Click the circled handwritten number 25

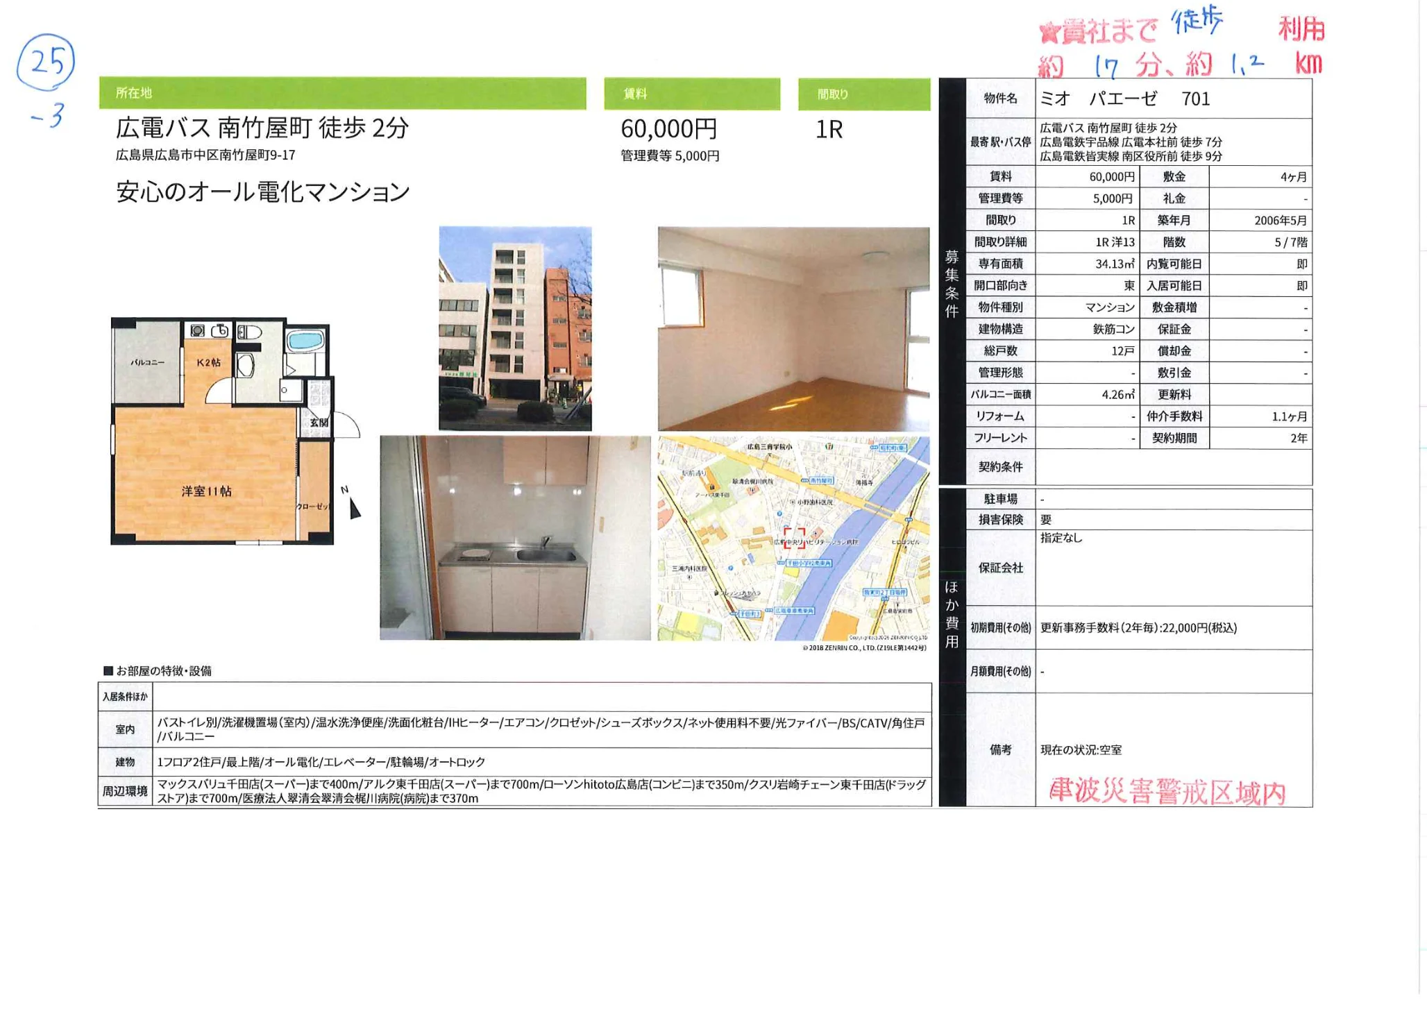(46, 62)
